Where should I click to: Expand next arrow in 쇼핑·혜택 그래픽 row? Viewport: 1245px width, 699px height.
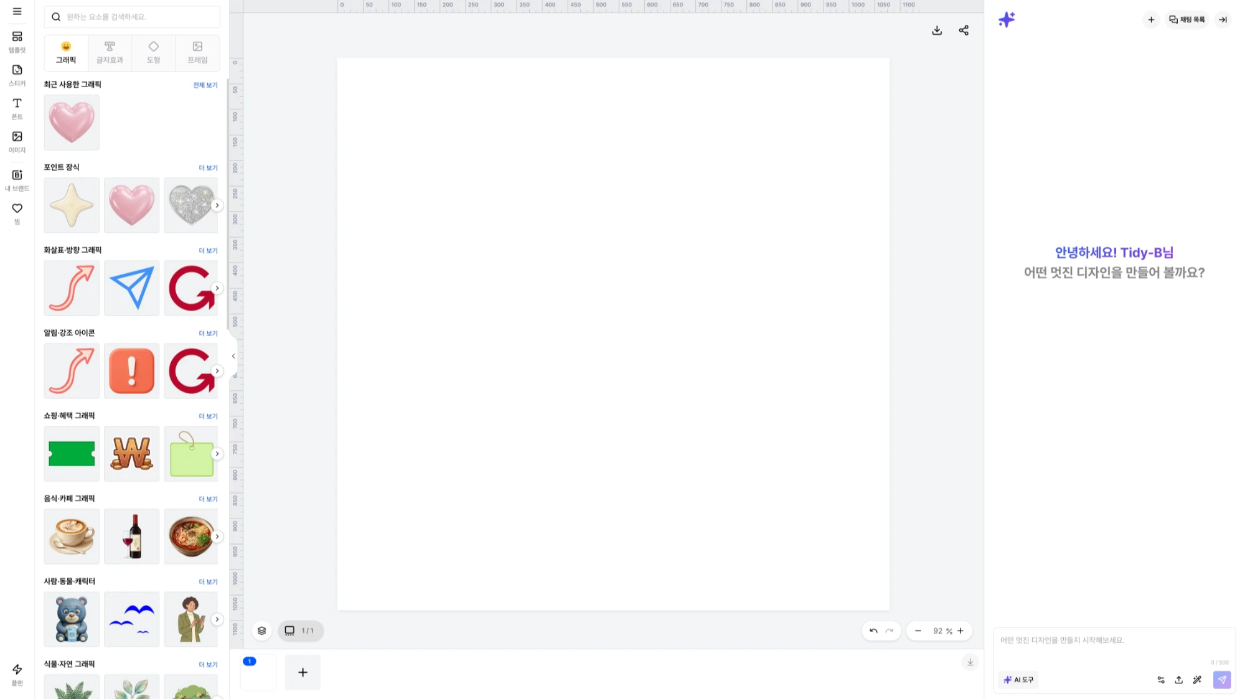217,453
